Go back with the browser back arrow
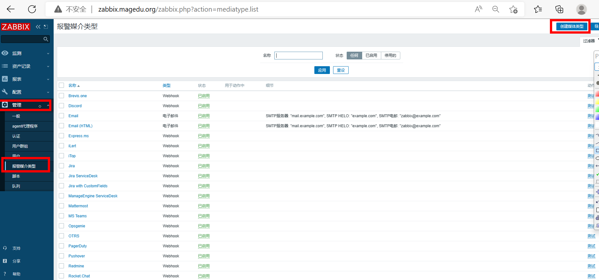The height and width of the screenshot is (280, 599). click(x=11, y=9)
